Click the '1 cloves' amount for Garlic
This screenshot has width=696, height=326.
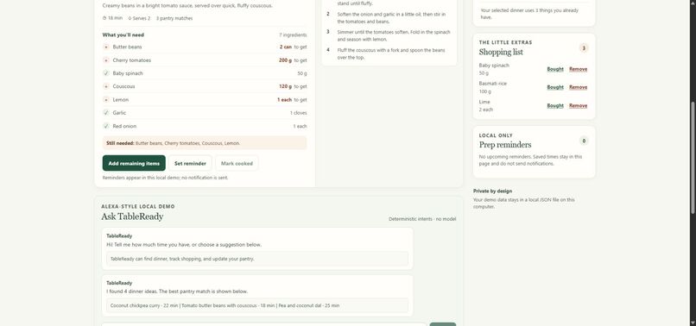pos(298,113)
